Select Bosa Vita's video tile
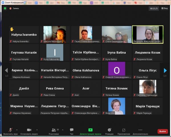The width and height of the screenshot is (171, 137). (117, 106)
